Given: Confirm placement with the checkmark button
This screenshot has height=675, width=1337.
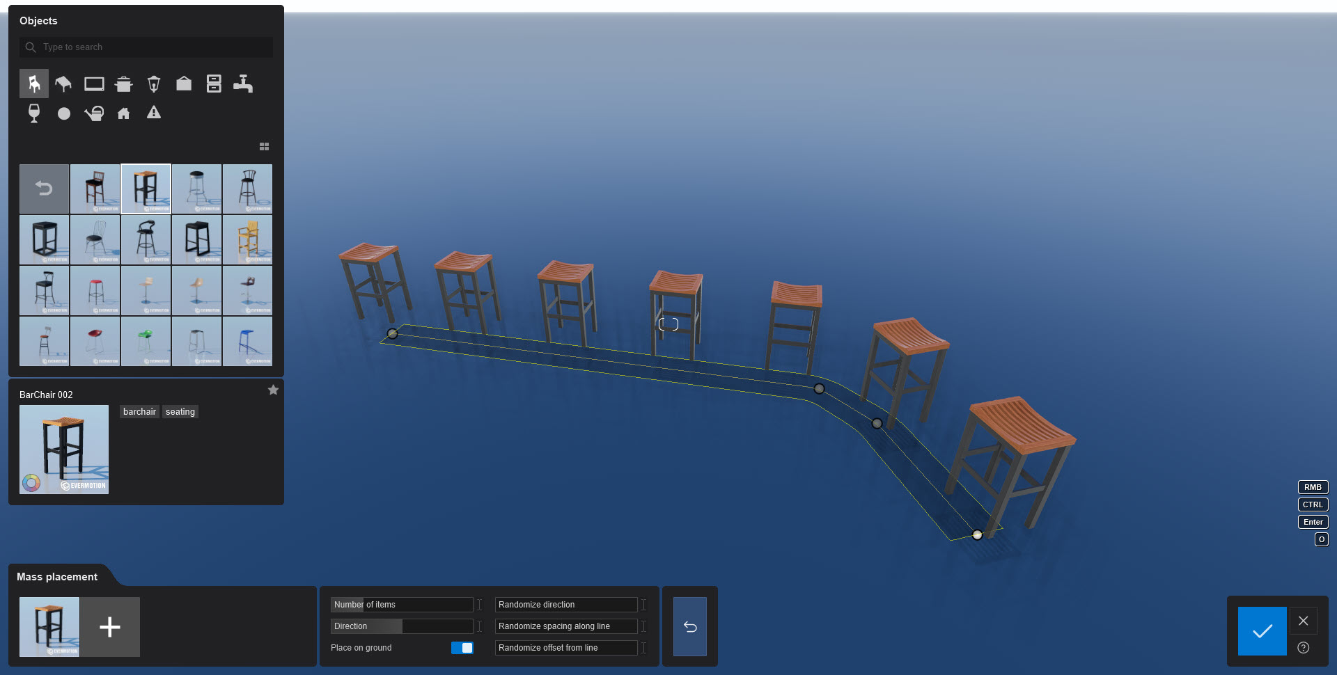Looking at the screenshot, I should [1262, 631].
